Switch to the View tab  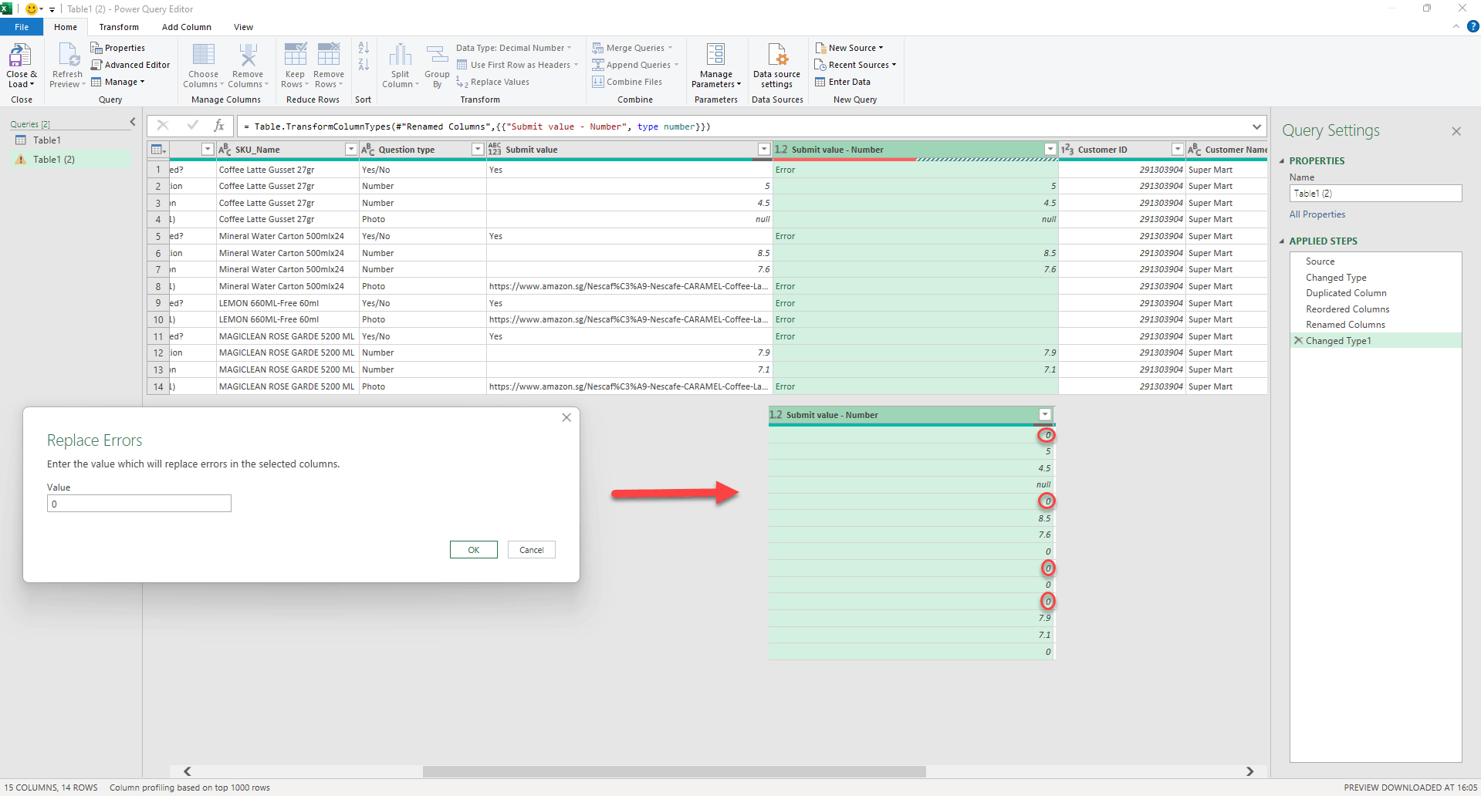[243, 27]
